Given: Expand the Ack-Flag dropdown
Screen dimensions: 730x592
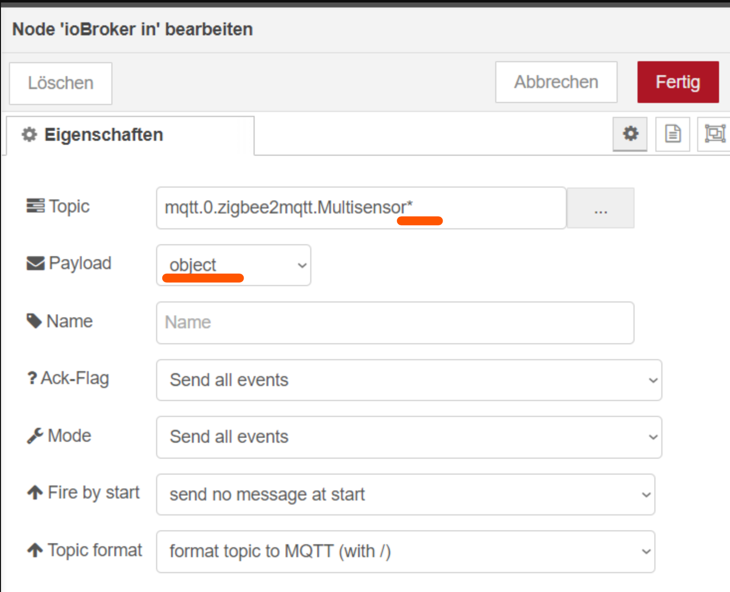Looking at the screenshot, I should coord(409,380).
